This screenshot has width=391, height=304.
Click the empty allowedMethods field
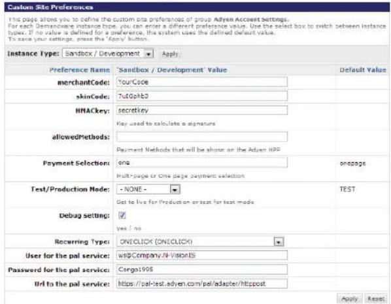point(202,137)
